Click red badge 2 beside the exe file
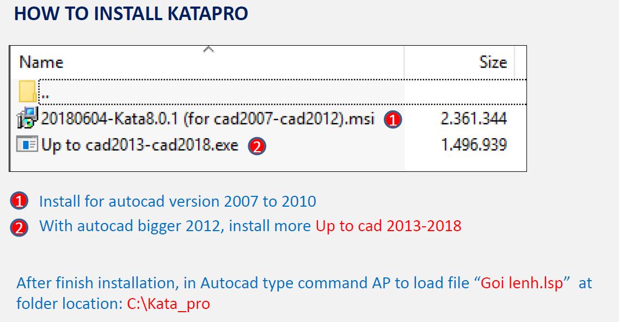The height and width of the screenshot is (322, 619). [257, 146]
